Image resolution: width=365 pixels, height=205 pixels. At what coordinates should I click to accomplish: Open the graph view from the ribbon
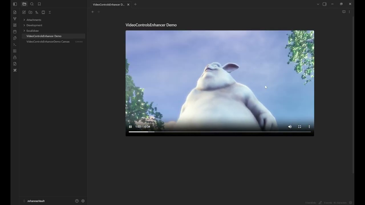[15, 19]
